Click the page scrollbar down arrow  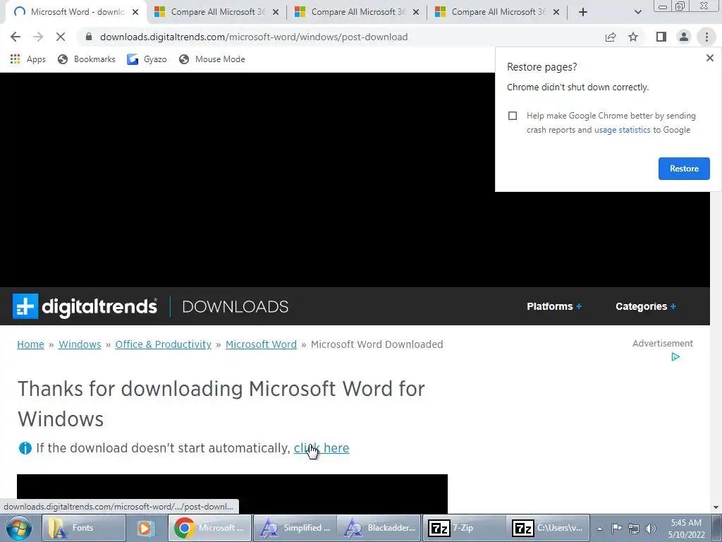click(716, 508)
